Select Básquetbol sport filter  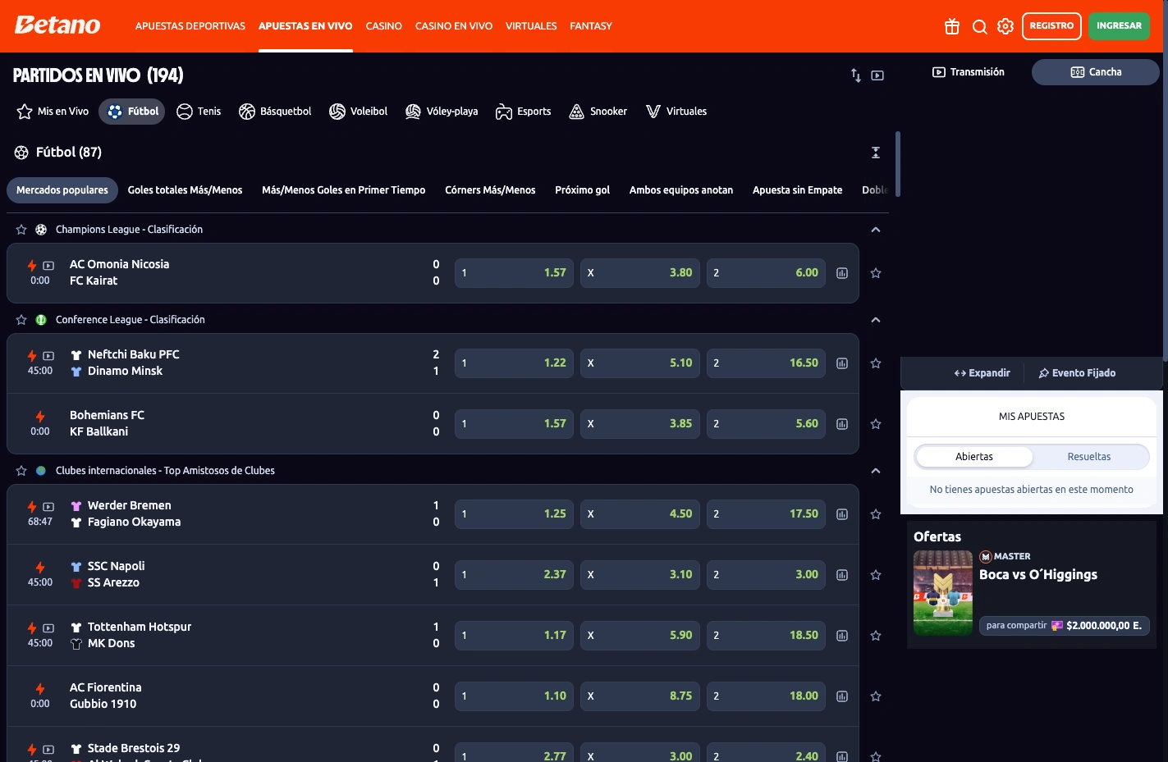(275, 112)
